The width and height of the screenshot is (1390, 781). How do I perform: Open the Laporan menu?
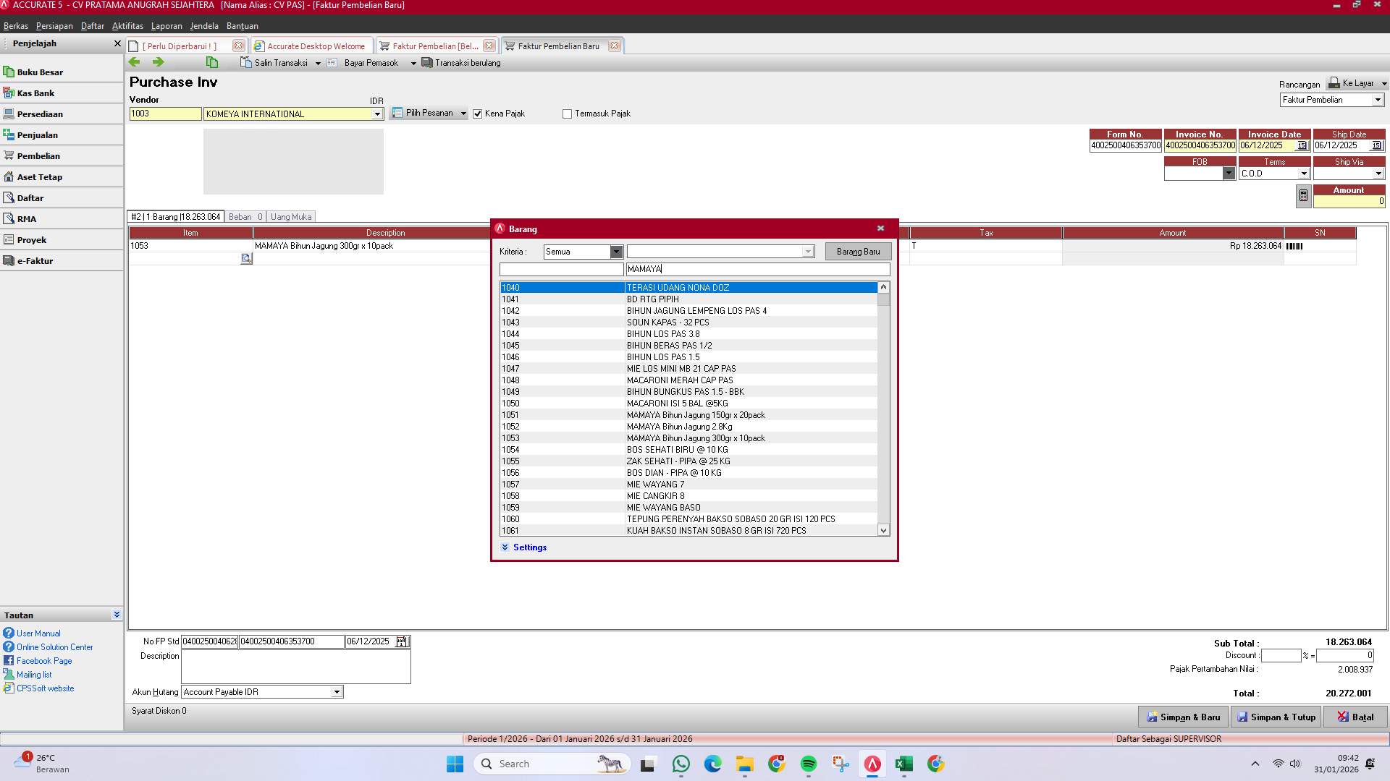(167, 25)
